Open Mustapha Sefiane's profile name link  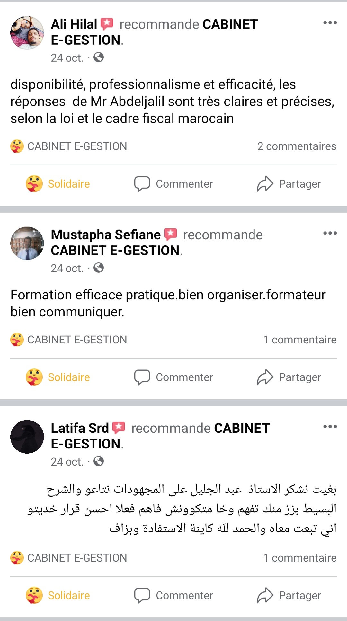[x=106, y=235]
